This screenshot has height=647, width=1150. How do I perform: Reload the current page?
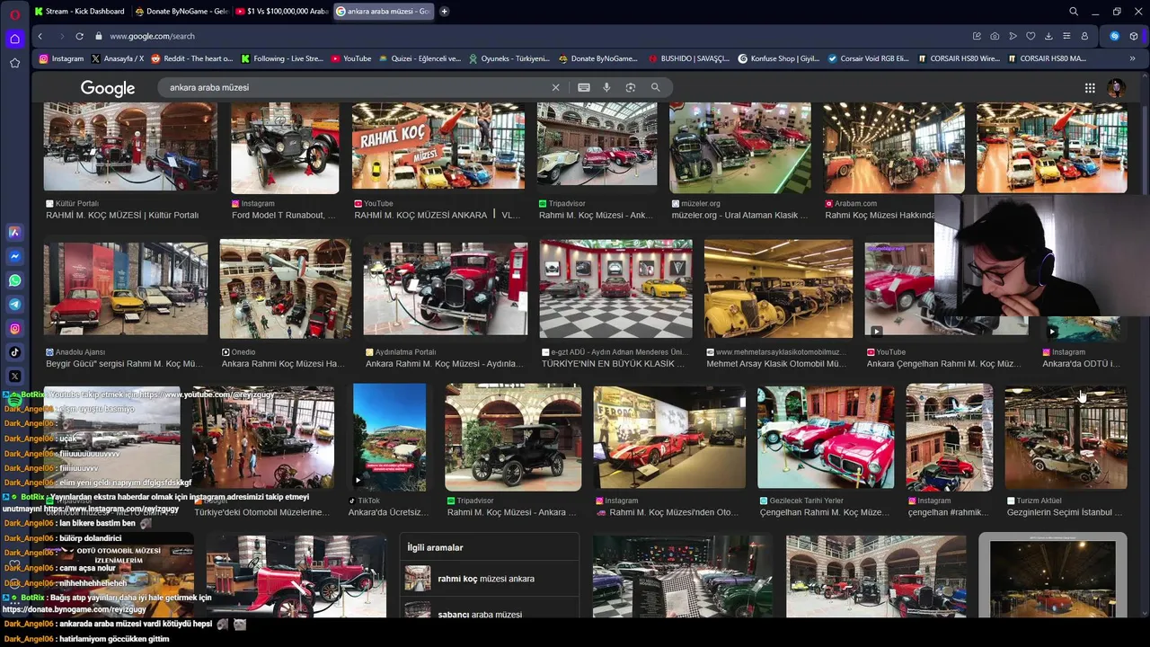79,36
